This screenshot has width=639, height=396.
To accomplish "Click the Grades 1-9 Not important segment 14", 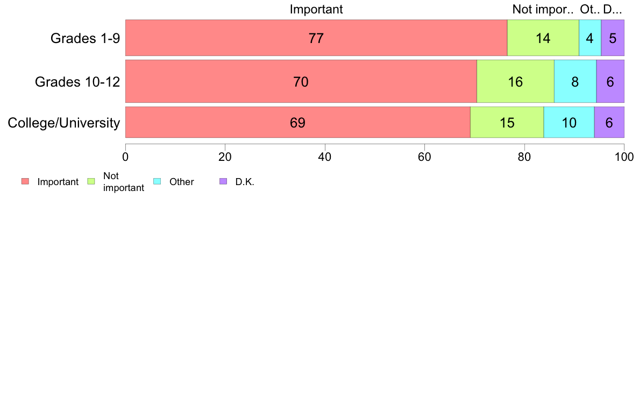I will 543,38.
